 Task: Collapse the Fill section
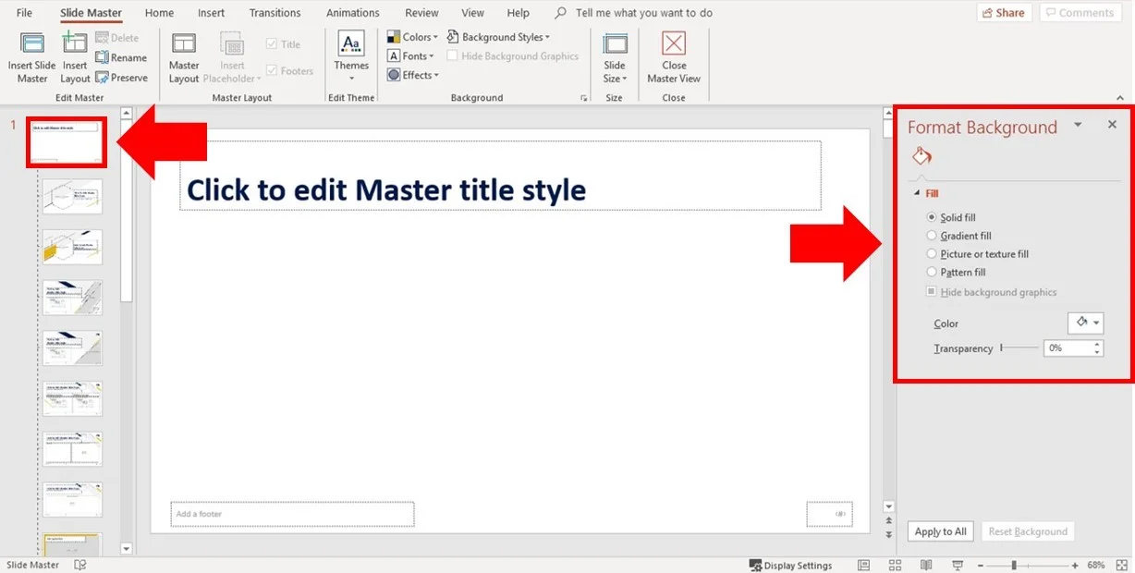[918, 193]
